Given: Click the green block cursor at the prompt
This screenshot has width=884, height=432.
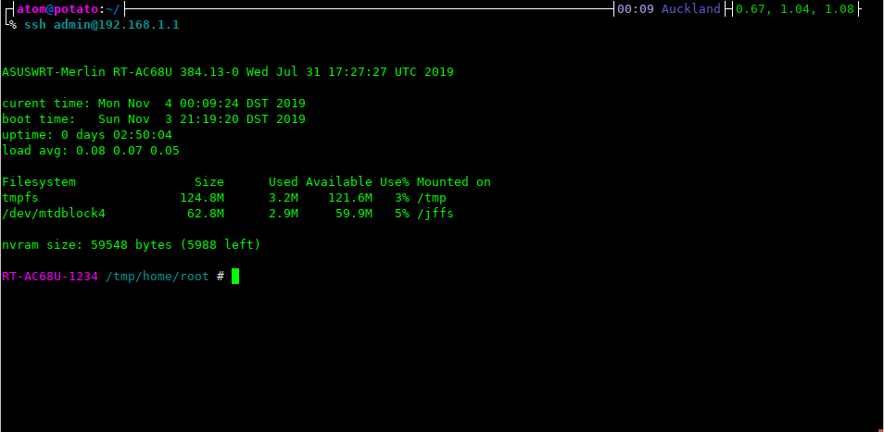Looking at the screenshot, I should click(235, 277).
